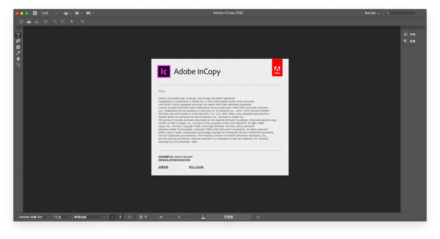Expand the tools panel double-arrow
The image size is (440, 239).
click(15, 27)
